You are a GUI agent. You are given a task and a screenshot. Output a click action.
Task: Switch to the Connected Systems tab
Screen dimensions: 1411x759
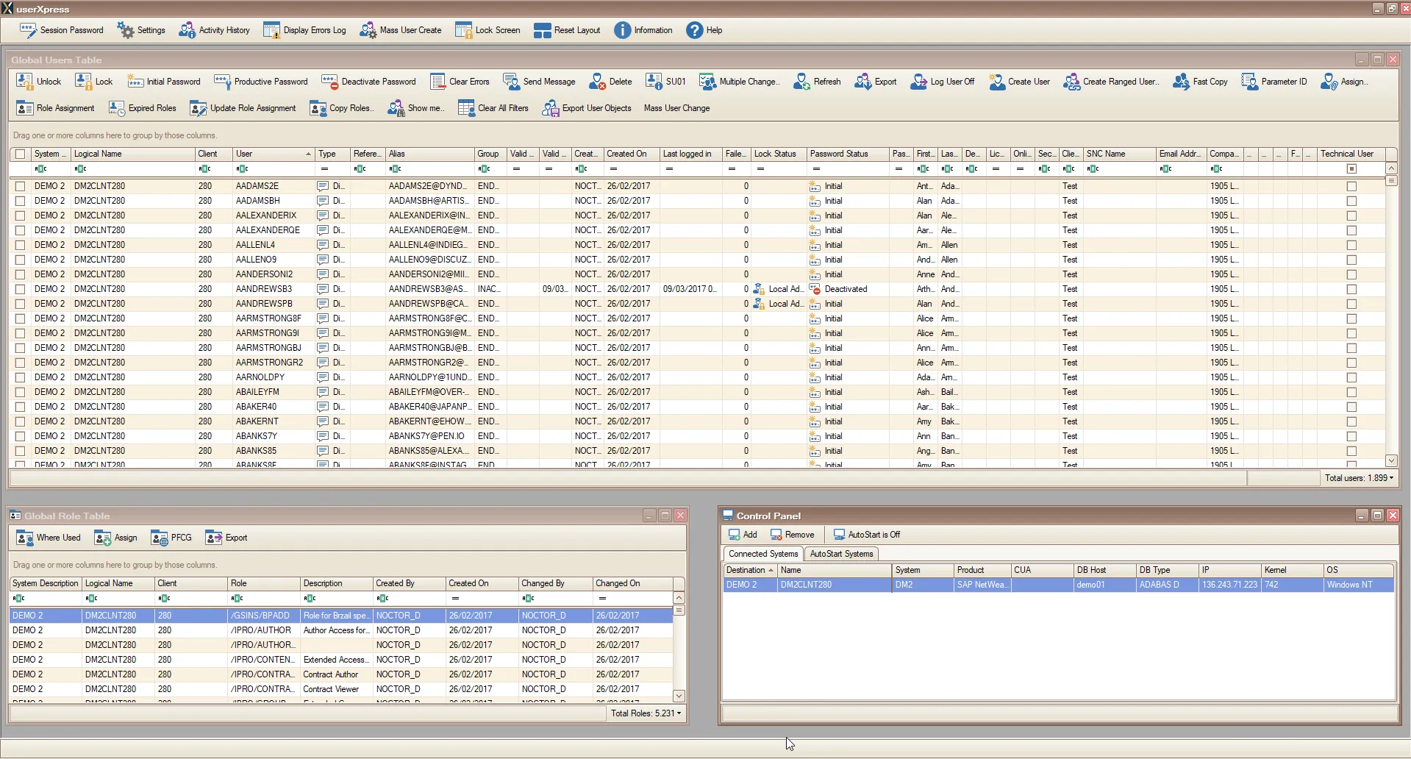click(763, 554)
